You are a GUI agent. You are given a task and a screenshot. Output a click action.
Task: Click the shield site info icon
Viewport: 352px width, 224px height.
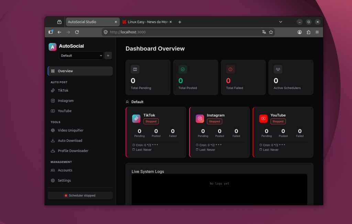[106, 32]
